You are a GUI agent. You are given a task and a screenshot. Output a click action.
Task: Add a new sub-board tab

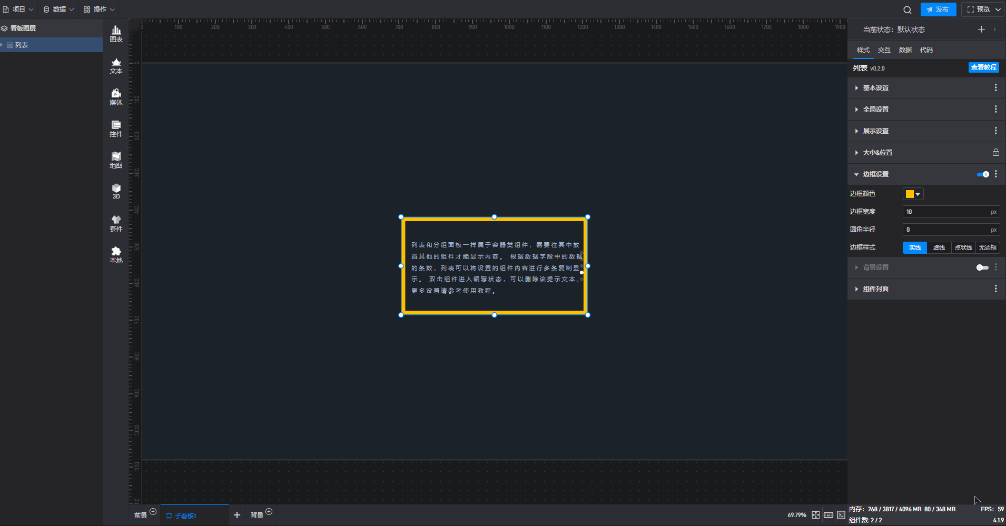pos(237,515)
